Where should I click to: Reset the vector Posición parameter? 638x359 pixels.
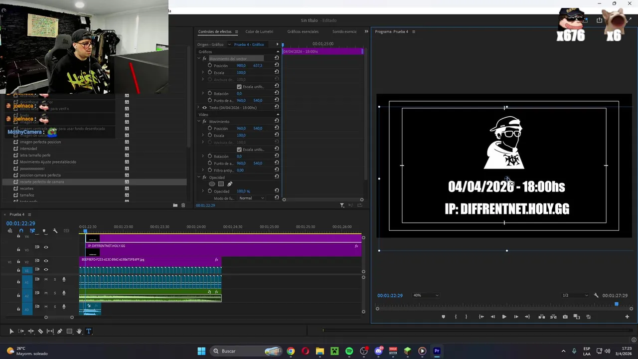click(x=277, y=65)
